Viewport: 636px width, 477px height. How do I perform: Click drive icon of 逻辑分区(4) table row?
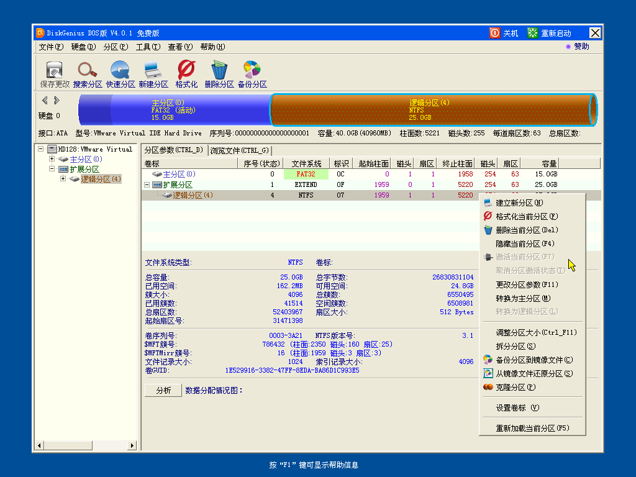[166, 195]
